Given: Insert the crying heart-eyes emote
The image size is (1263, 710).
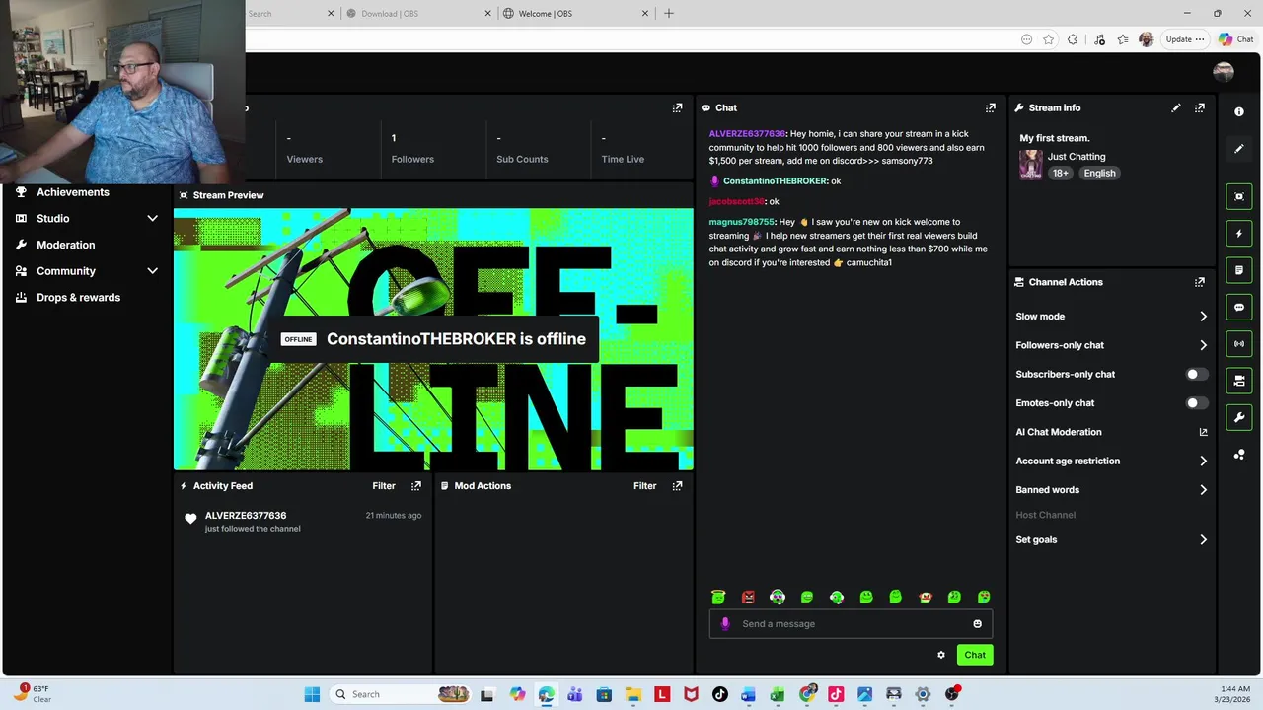Looking at the screenshot, I should pyautogui.click(x=984, y=597).
